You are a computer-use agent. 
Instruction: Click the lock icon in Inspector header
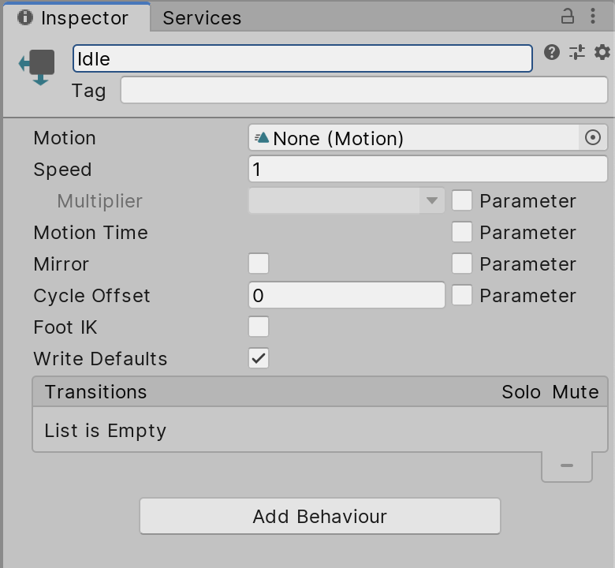[x=567, y=16]
